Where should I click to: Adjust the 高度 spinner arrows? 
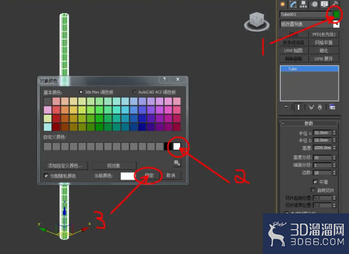pyautogui.click(x=334, y=148)
